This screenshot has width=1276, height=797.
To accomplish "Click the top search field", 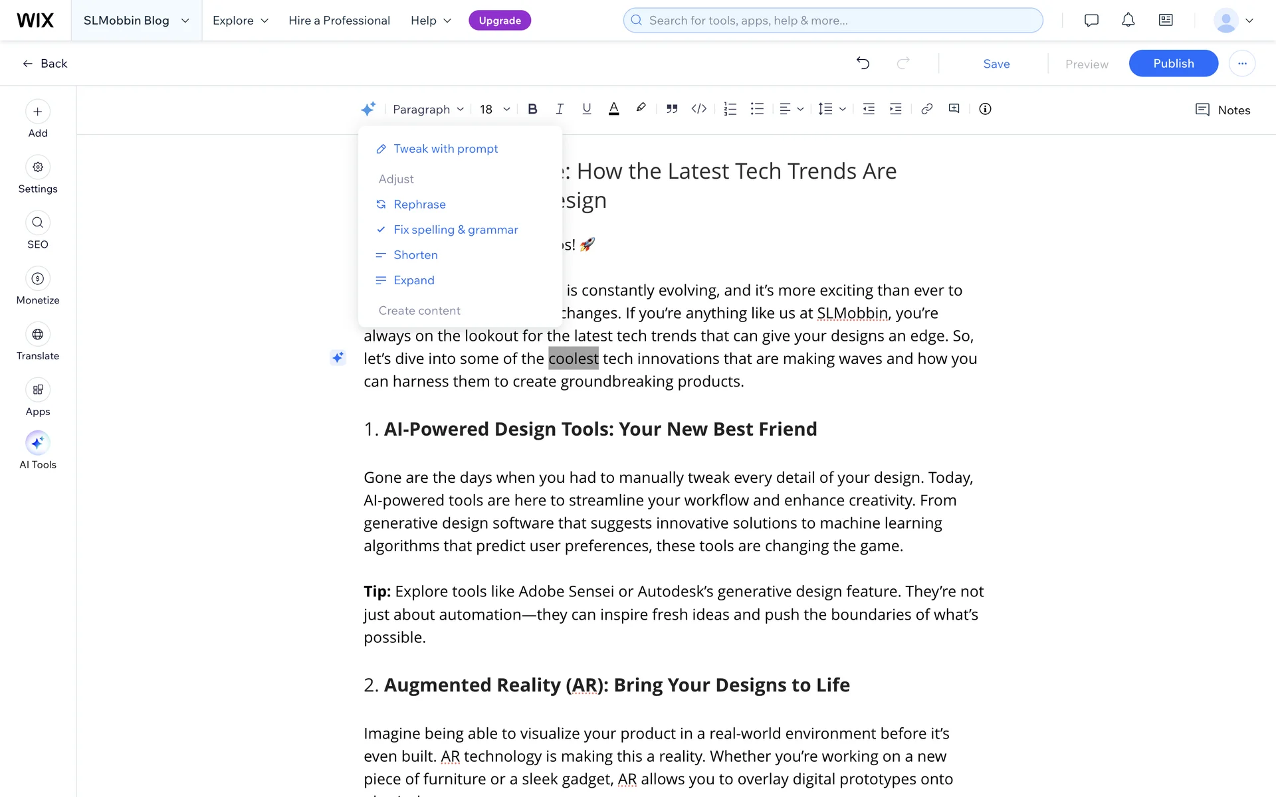I will point(833,21).
